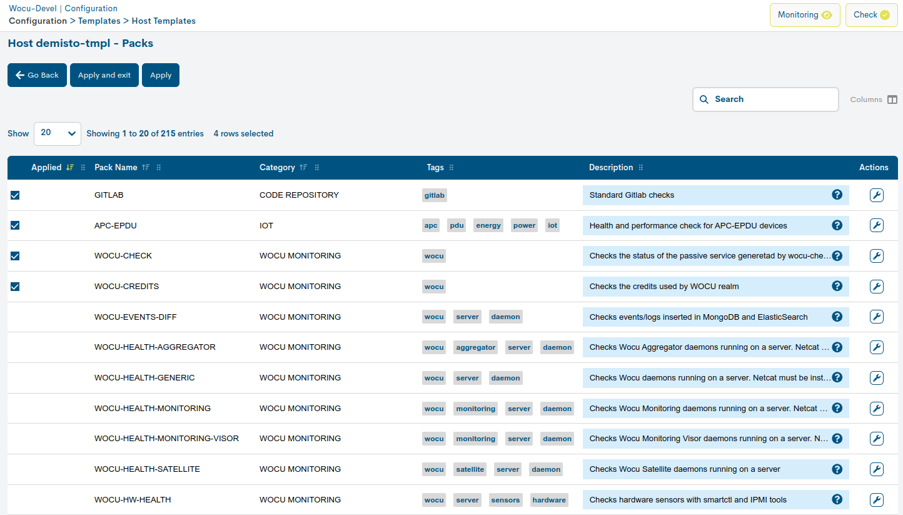Go to Templates breadcrumb
This screenshot has height=515, width=903.
99,21
